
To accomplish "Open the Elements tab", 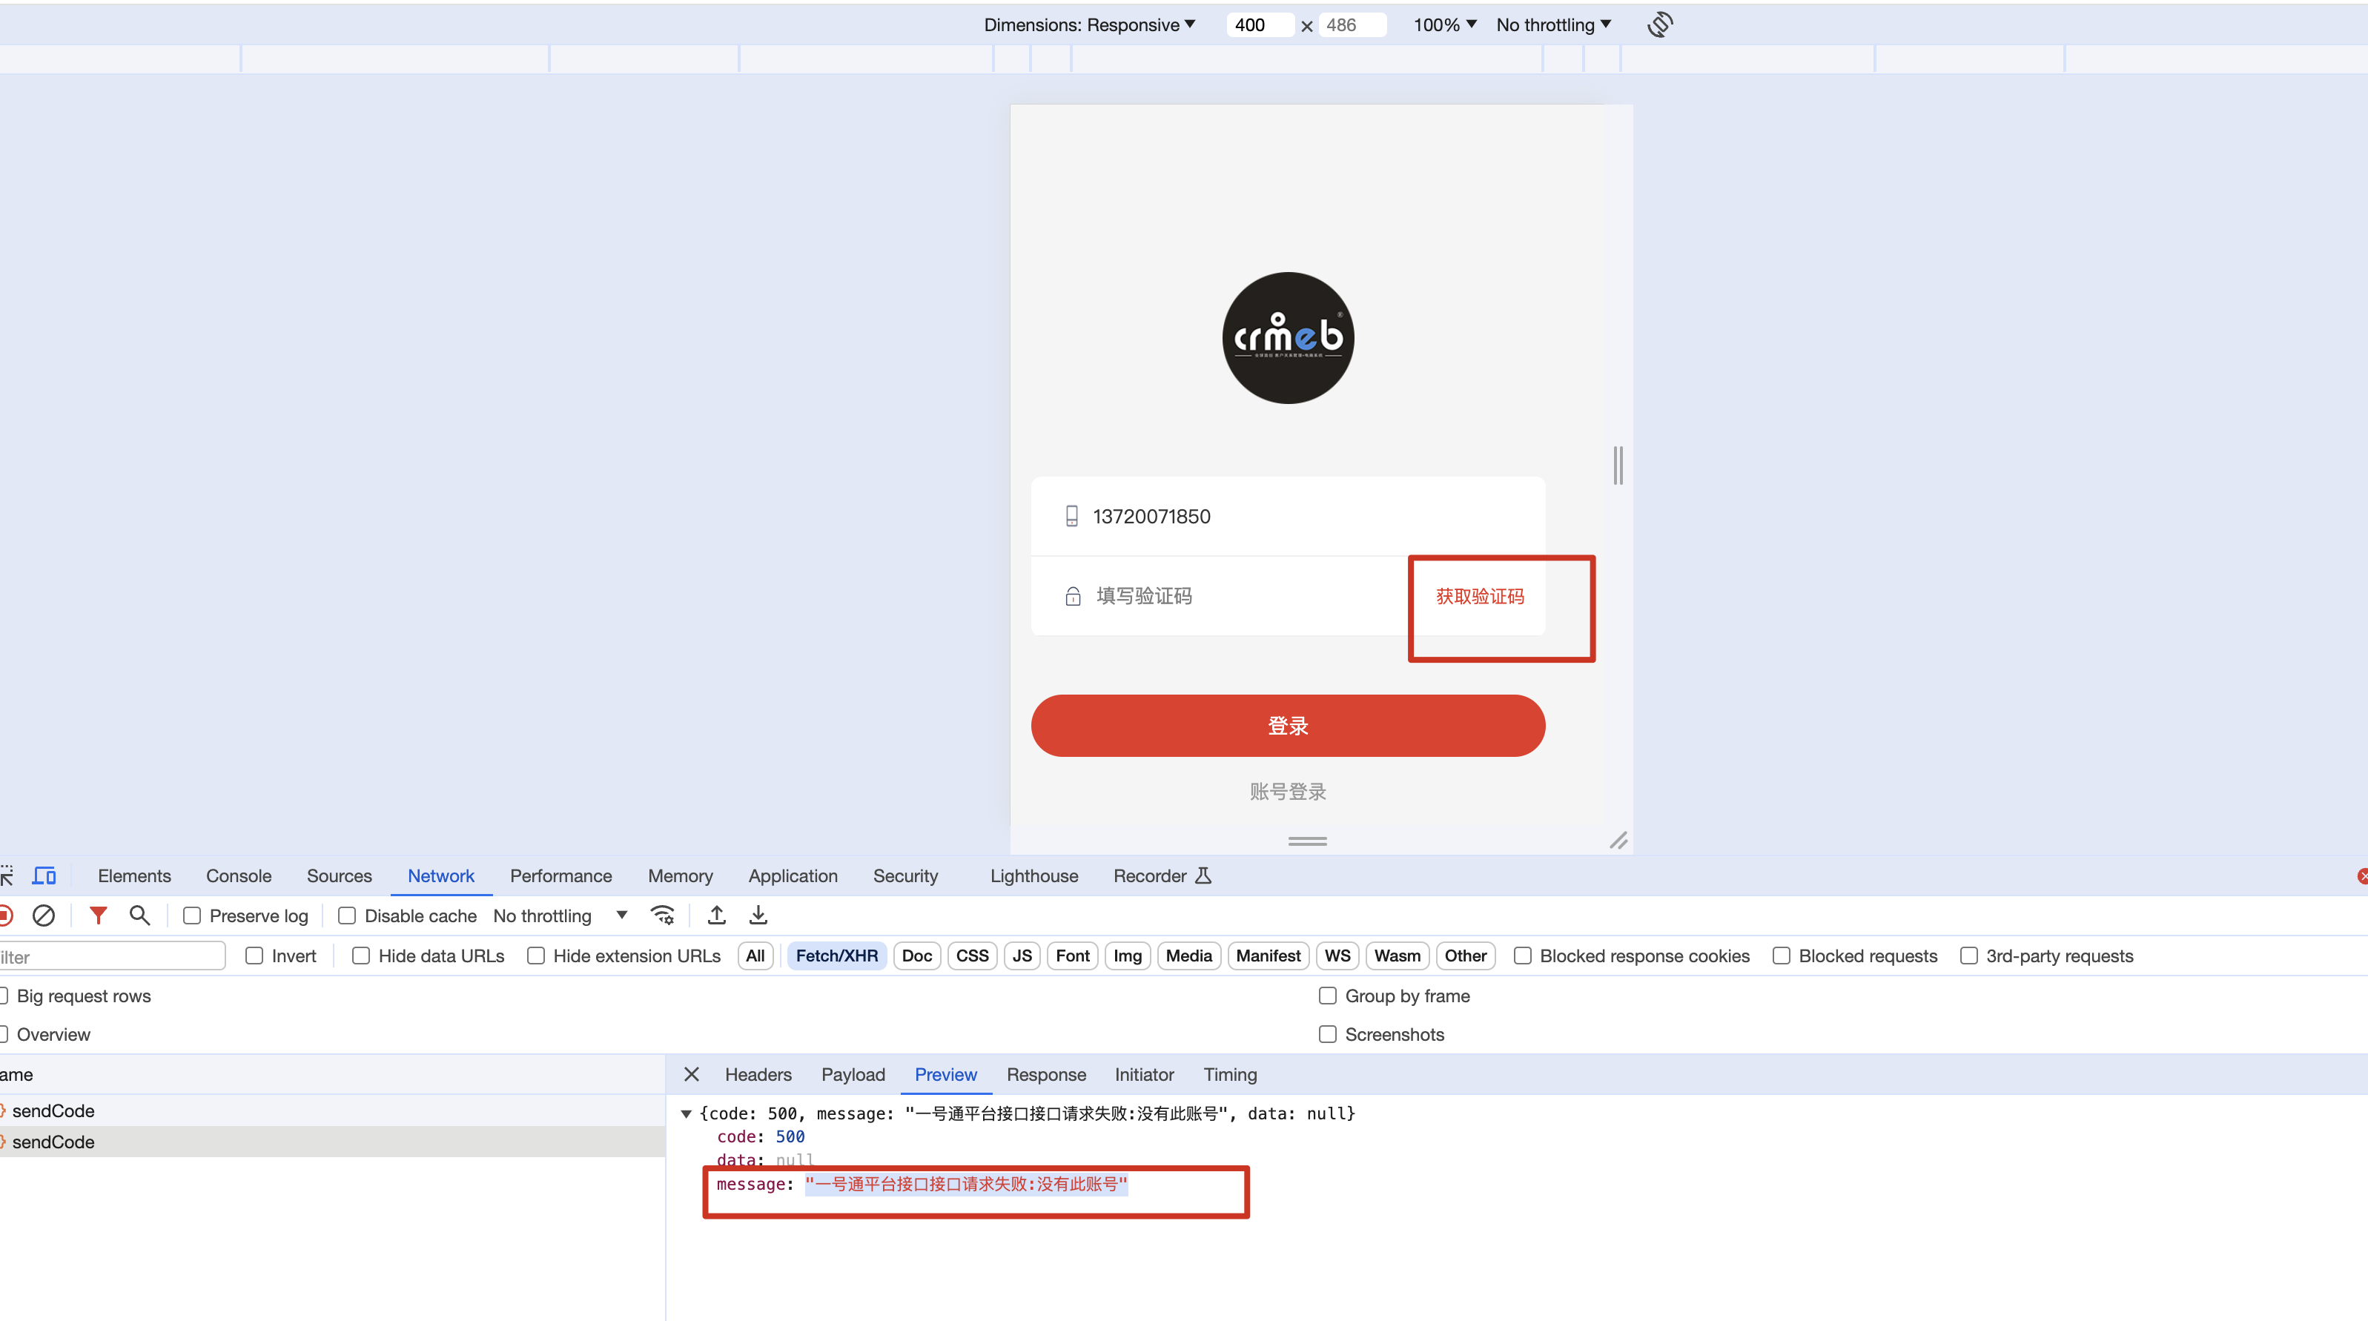I will click(134, 875).
